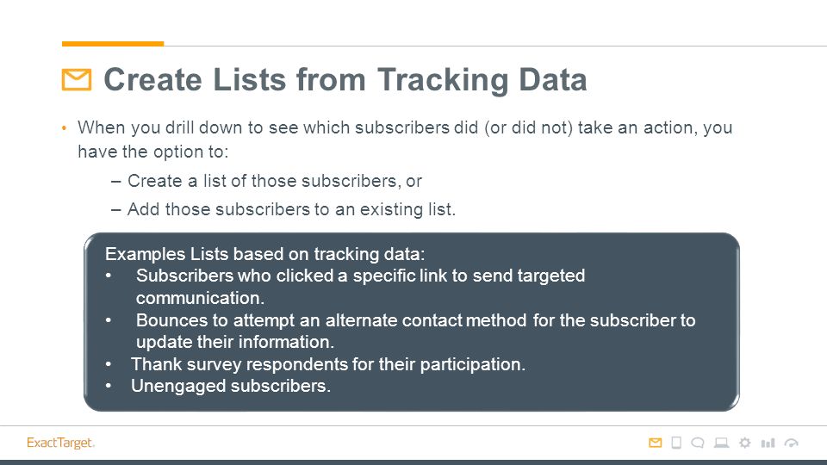Click the mobile tablet icon in footer
The image size is (827, 465).
coord(676,443)
